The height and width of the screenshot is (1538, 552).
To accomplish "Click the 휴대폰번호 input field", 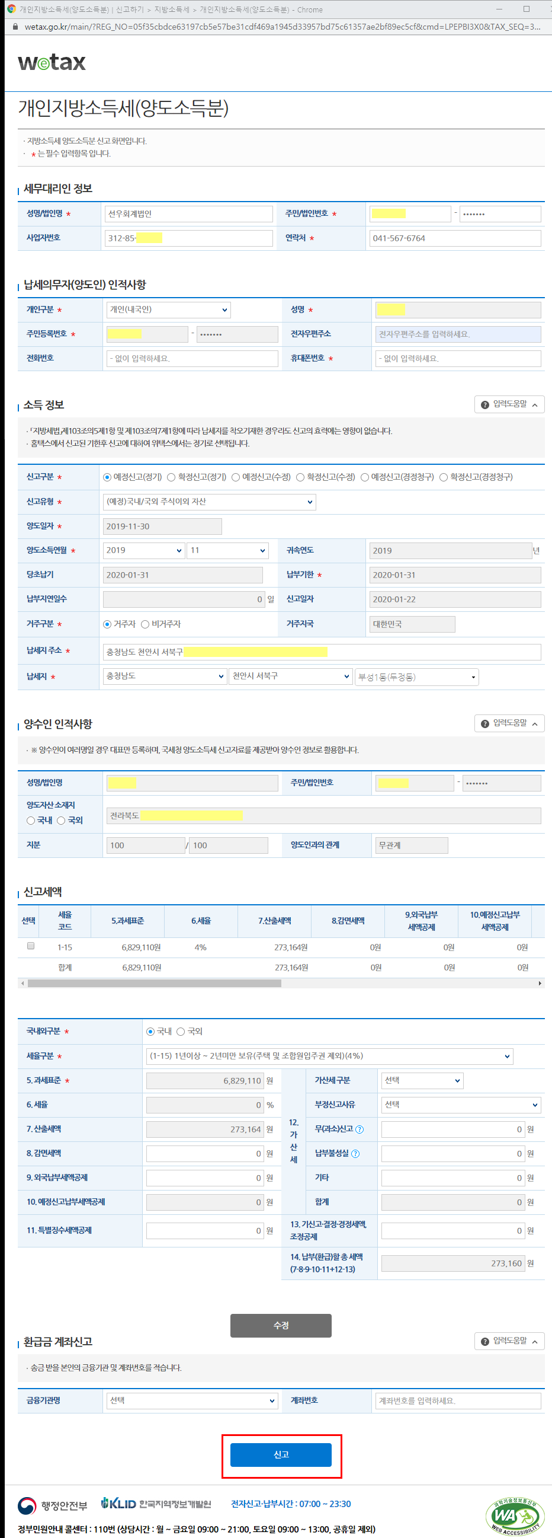I will [458, 359].
